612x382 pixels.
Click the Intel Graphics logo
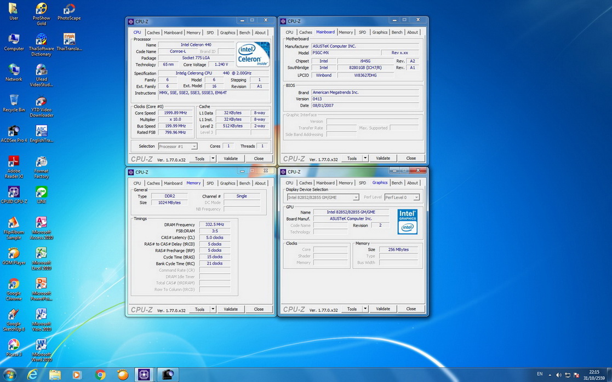[408, 222]
